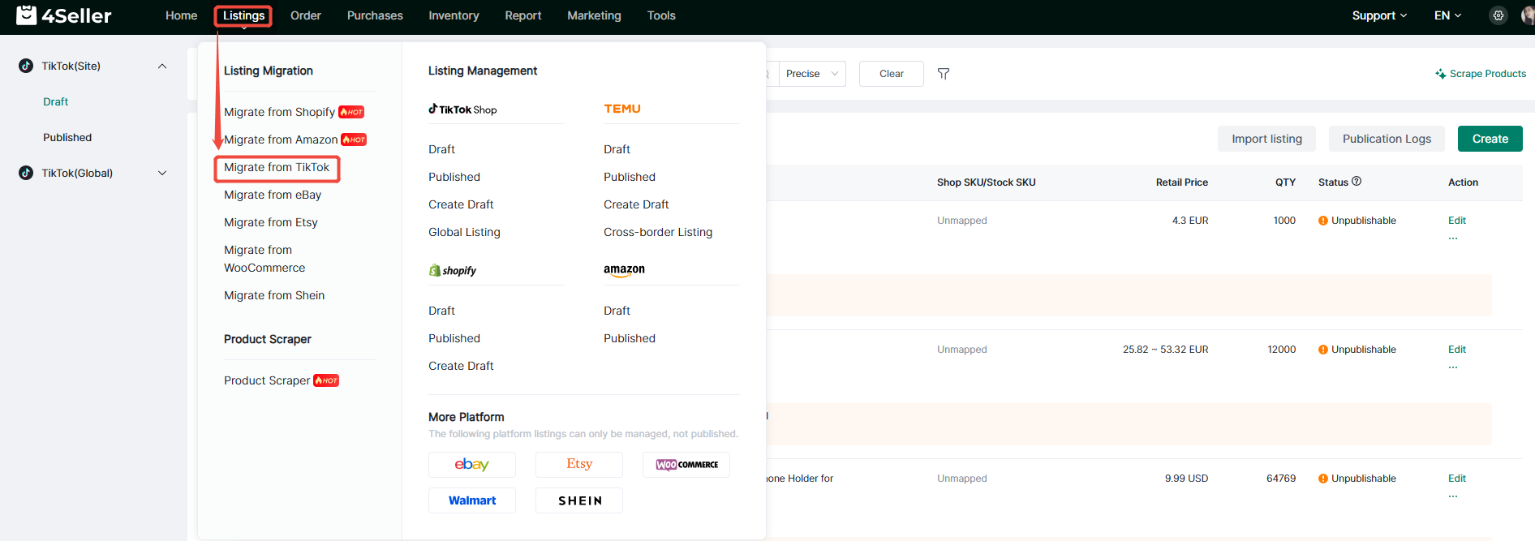Screen dimensions: 1535x541
Task: Click more actions dots for 9.99 USD row
Action: pos(1453,496)
